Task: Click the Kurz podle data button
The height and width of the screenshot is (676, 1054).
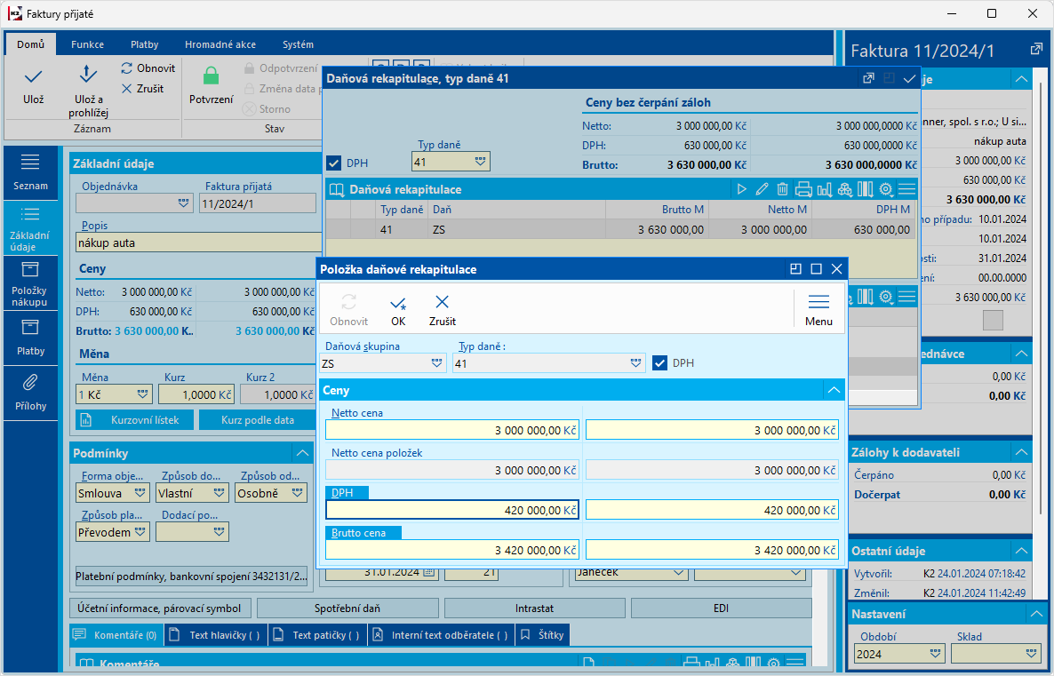Action: tap(258, 420)
